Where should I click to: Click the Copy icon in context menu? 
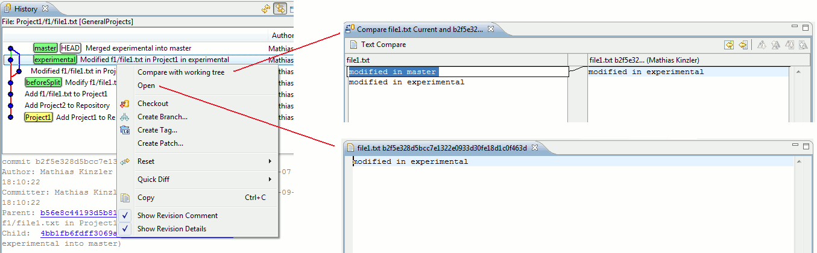(125, 198)
